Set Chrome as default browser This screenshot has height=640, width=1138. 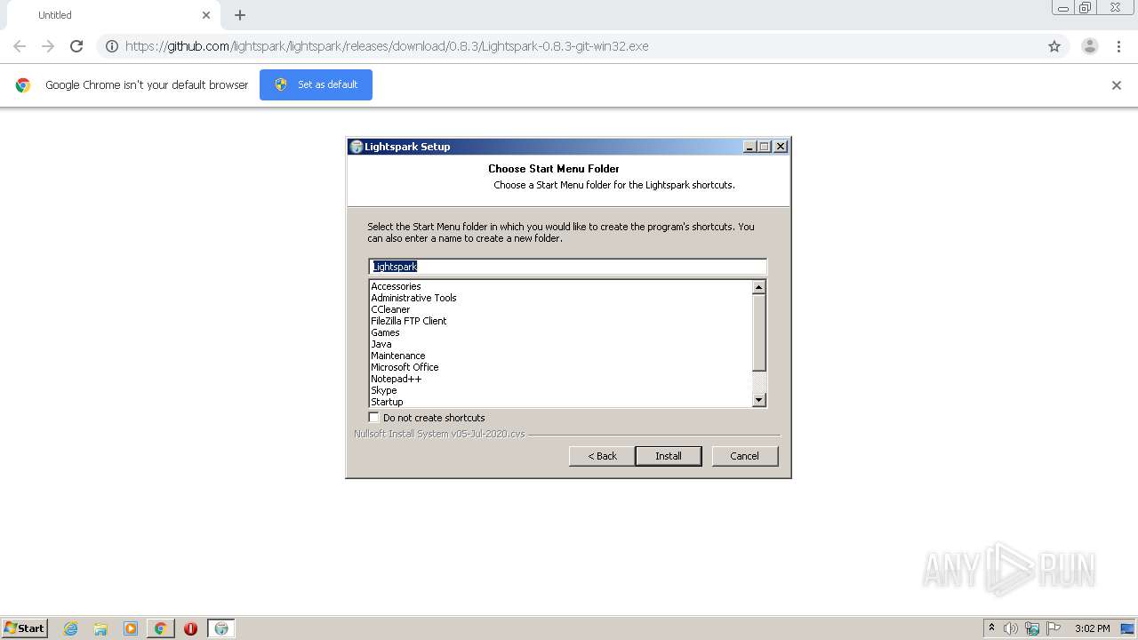point(316,84)
